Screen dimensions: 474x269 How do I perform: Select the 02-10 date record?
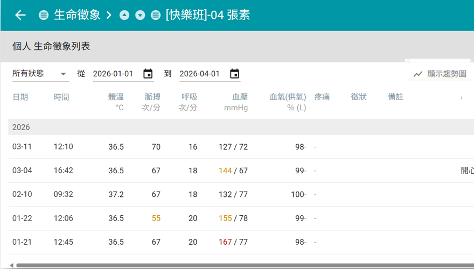point(22,194)
